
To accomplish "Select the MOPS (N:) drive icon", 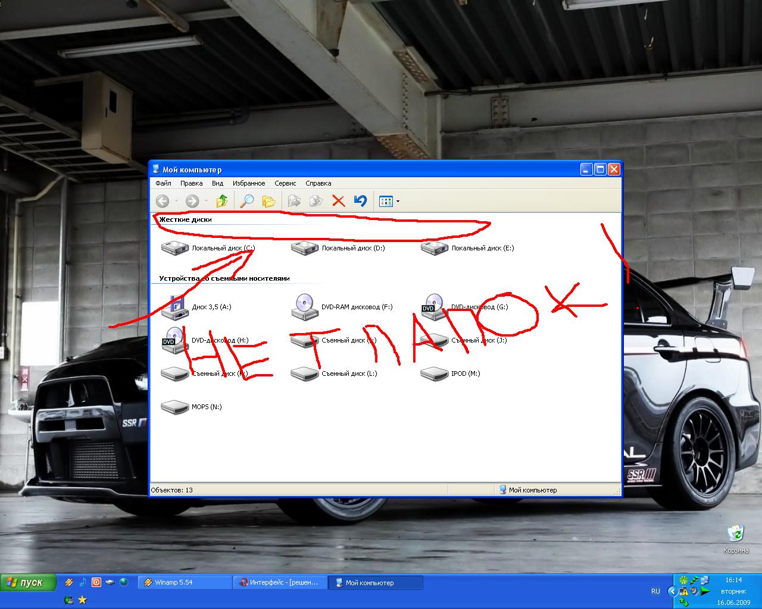I will 175,407.
